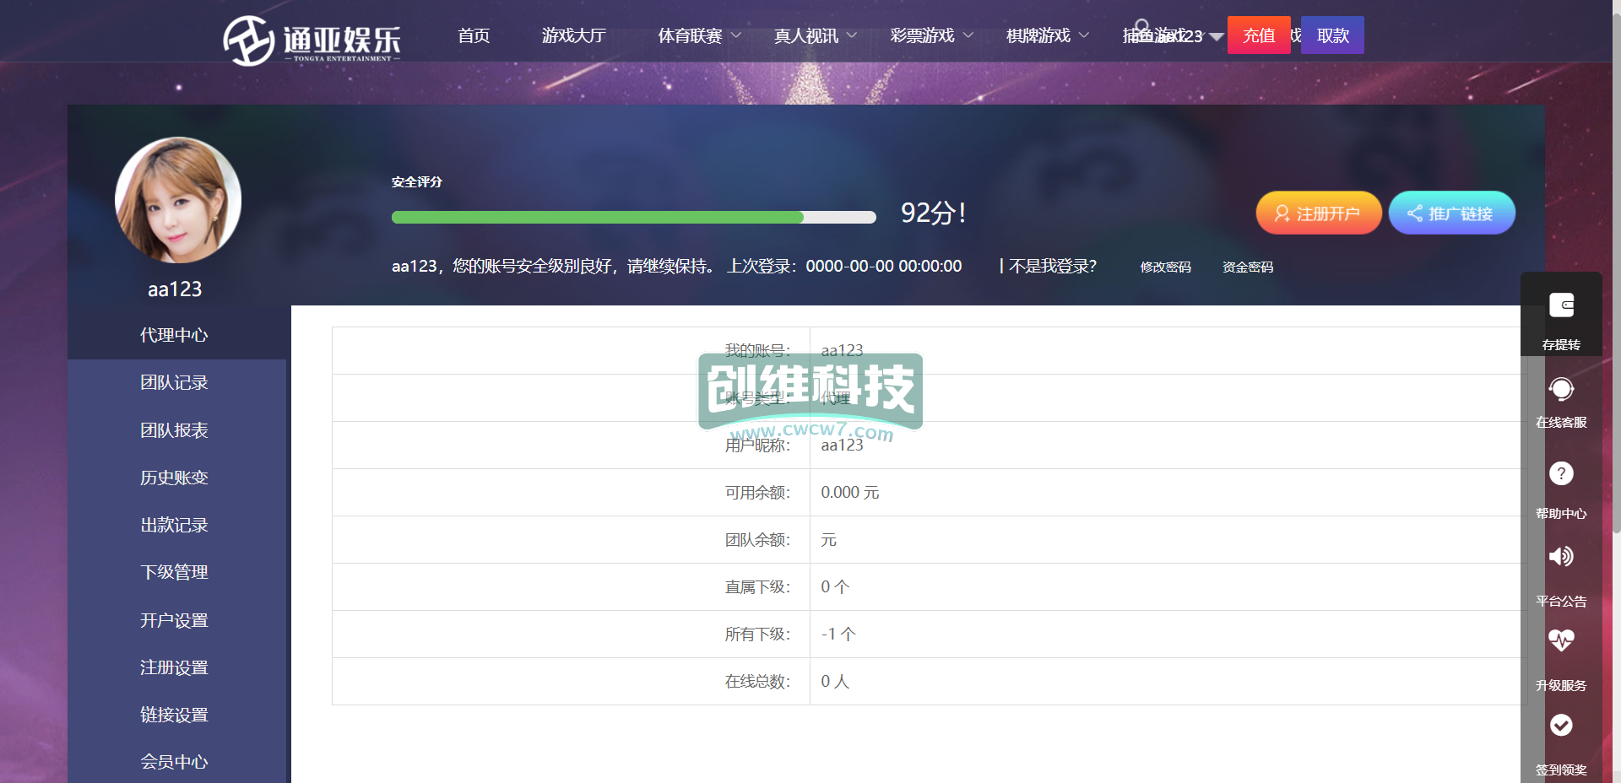This screenshot has width=1621, height=783.
Task: Click the 修改密码 link
Action: 1165,267
